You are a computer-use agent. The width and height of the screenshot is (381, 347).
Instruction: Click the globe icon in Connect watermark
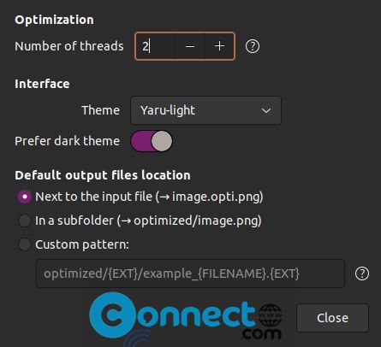tap(270, 315)
